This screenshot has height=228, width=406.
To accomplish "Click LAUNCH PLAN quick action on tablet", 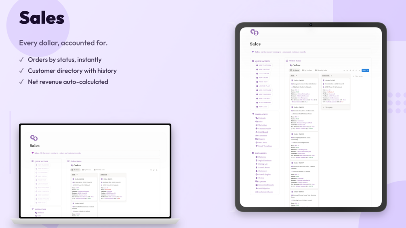I will 263,86.
